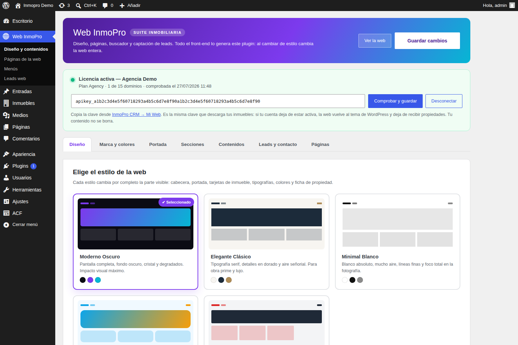Viewport: 518px width, 345px height.
Task: Click the gold swatch under Elegante Clásico
Action: click(x=229, y=280)
